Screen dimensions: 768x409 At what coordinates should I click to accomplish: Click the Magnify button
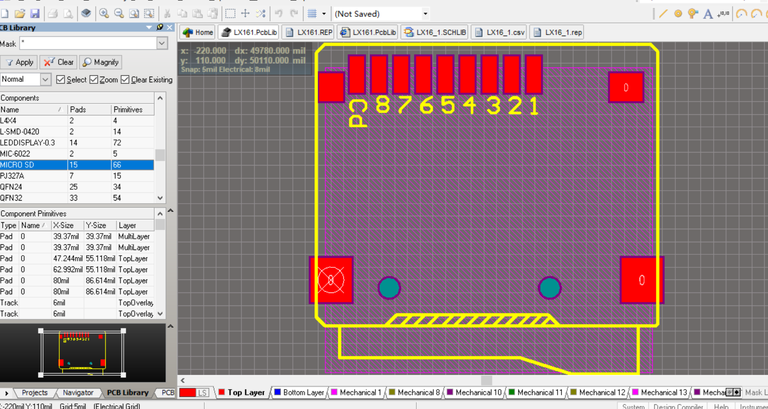[101, 62]
